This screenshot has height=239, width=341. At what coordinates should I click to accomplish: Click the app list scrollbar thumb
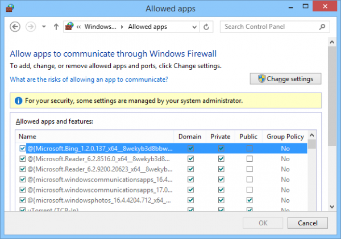[x=312, y=144]
